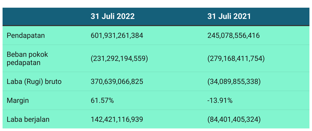Image resolution: width=312 pixels, height=131 pixels.
Task: Click the dark border below the header row
Action: [x=156, y=26]
